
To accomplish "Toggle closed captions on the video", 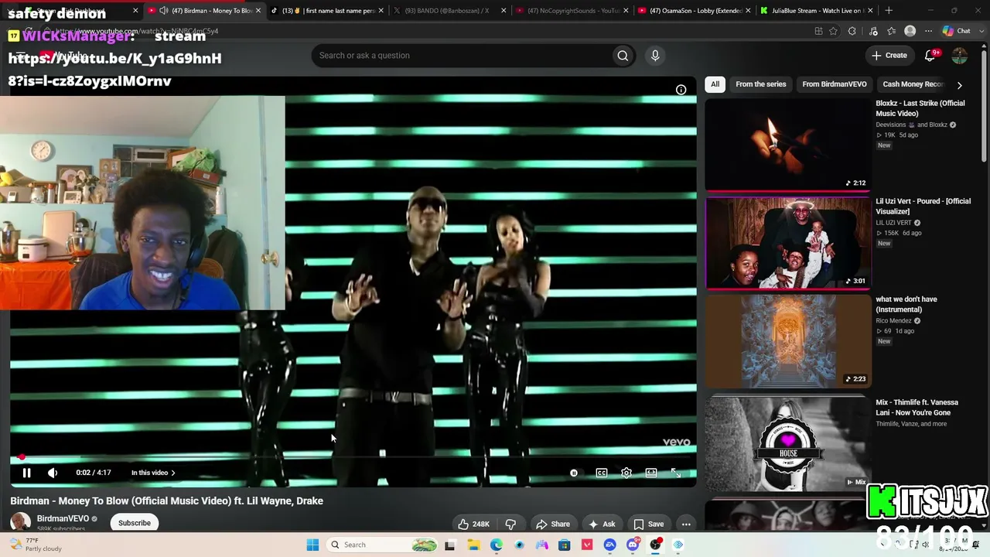I will tap(602, 473).
